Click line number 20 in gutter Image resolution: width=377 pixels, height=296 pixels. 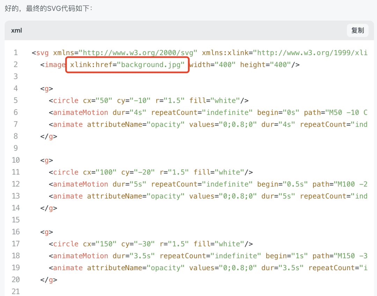point(16,280)
